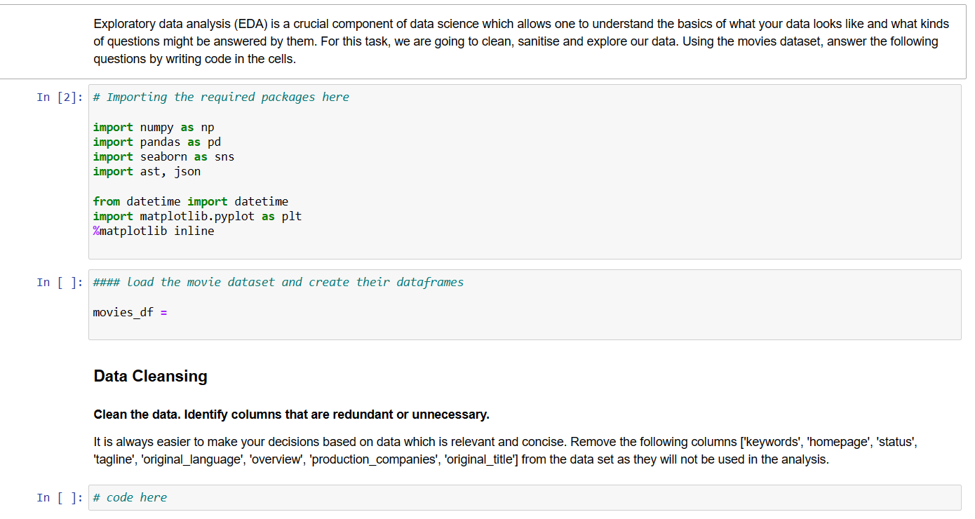
Task: Place cursor on 'import numpy as np' line
Action: pos(154,128)
